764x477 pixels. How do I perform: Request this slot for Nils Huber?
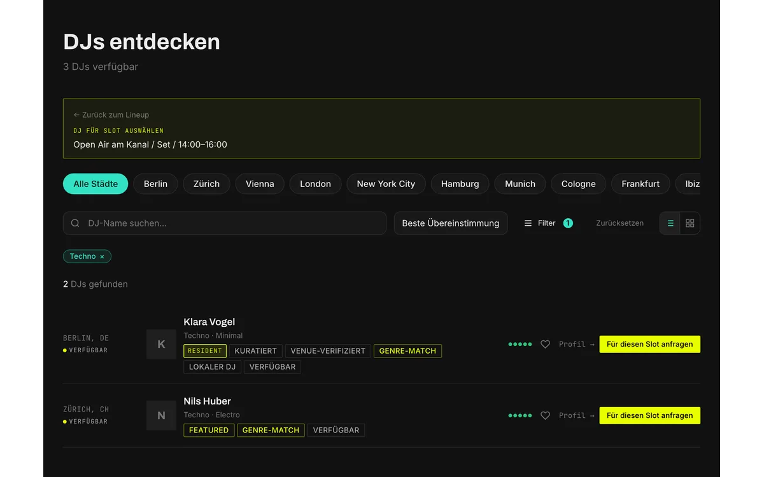(x=650, y=415)
